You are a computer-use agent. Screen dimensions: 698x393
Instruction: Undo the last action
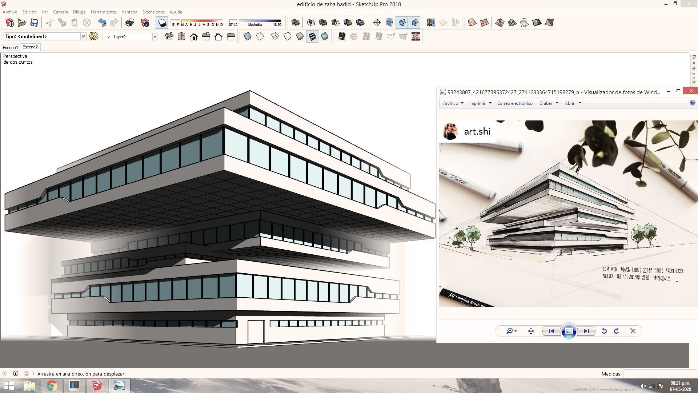click(102, 23)
